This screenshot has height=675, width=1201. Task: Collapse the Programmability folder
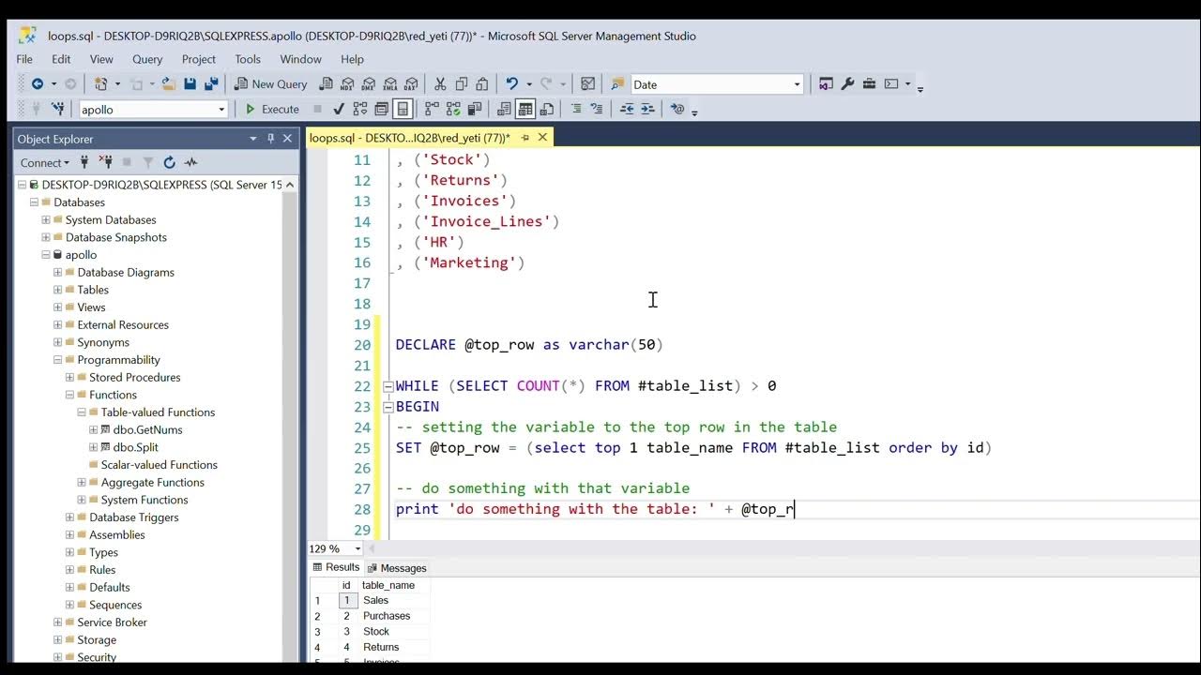click(57, 360)
